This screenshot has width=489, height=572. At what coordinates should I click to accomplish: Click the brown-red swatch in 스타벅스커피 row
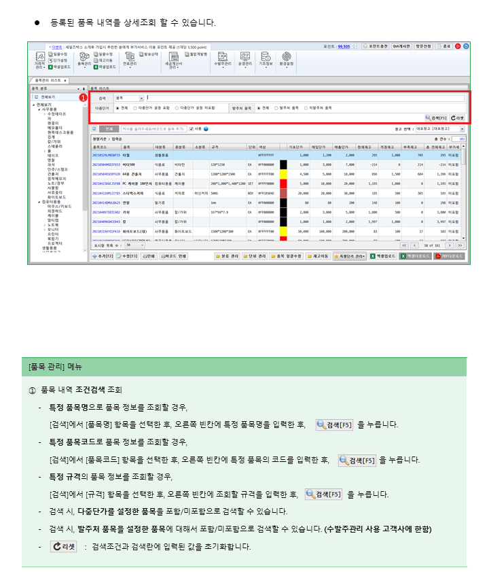pos(283,193)
